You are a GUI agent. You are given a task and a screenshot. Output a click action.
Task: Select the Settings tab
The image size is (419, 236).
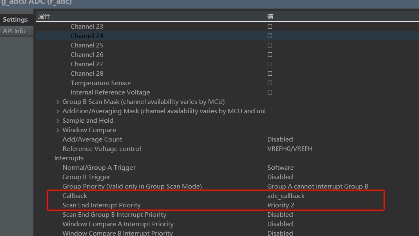[16, 20]
